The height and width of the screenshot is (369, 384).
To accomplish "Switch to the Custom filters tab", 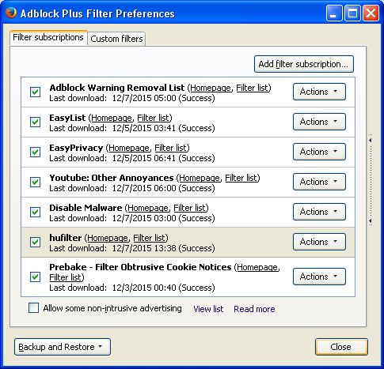I will click(x=116, y=39).
